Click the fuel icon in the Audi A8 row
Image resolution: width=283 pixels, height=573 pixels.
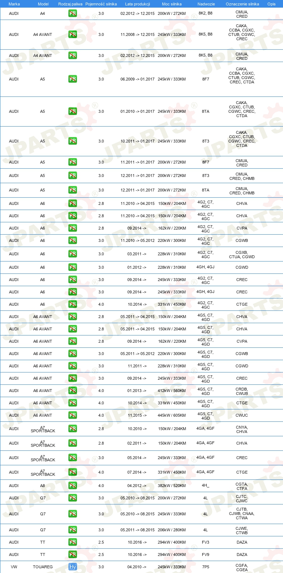pyautogui.click(x=73, y=486)
